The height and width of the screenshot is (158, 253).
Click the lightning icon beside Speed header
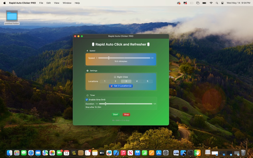coord(87,51)
